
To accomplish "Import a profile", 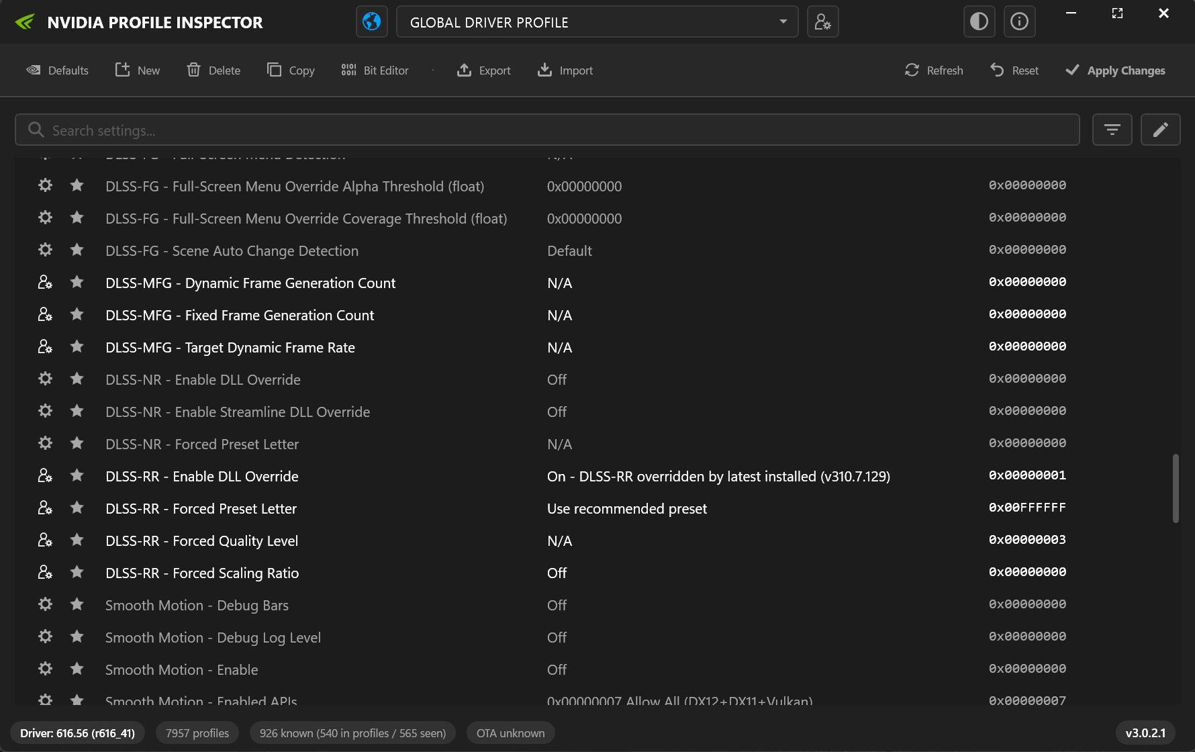I will point(565,70).
